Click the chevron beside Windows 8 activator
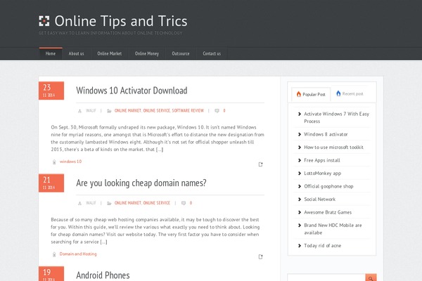The height and width of the screenshot is (281, 422). 300,134
